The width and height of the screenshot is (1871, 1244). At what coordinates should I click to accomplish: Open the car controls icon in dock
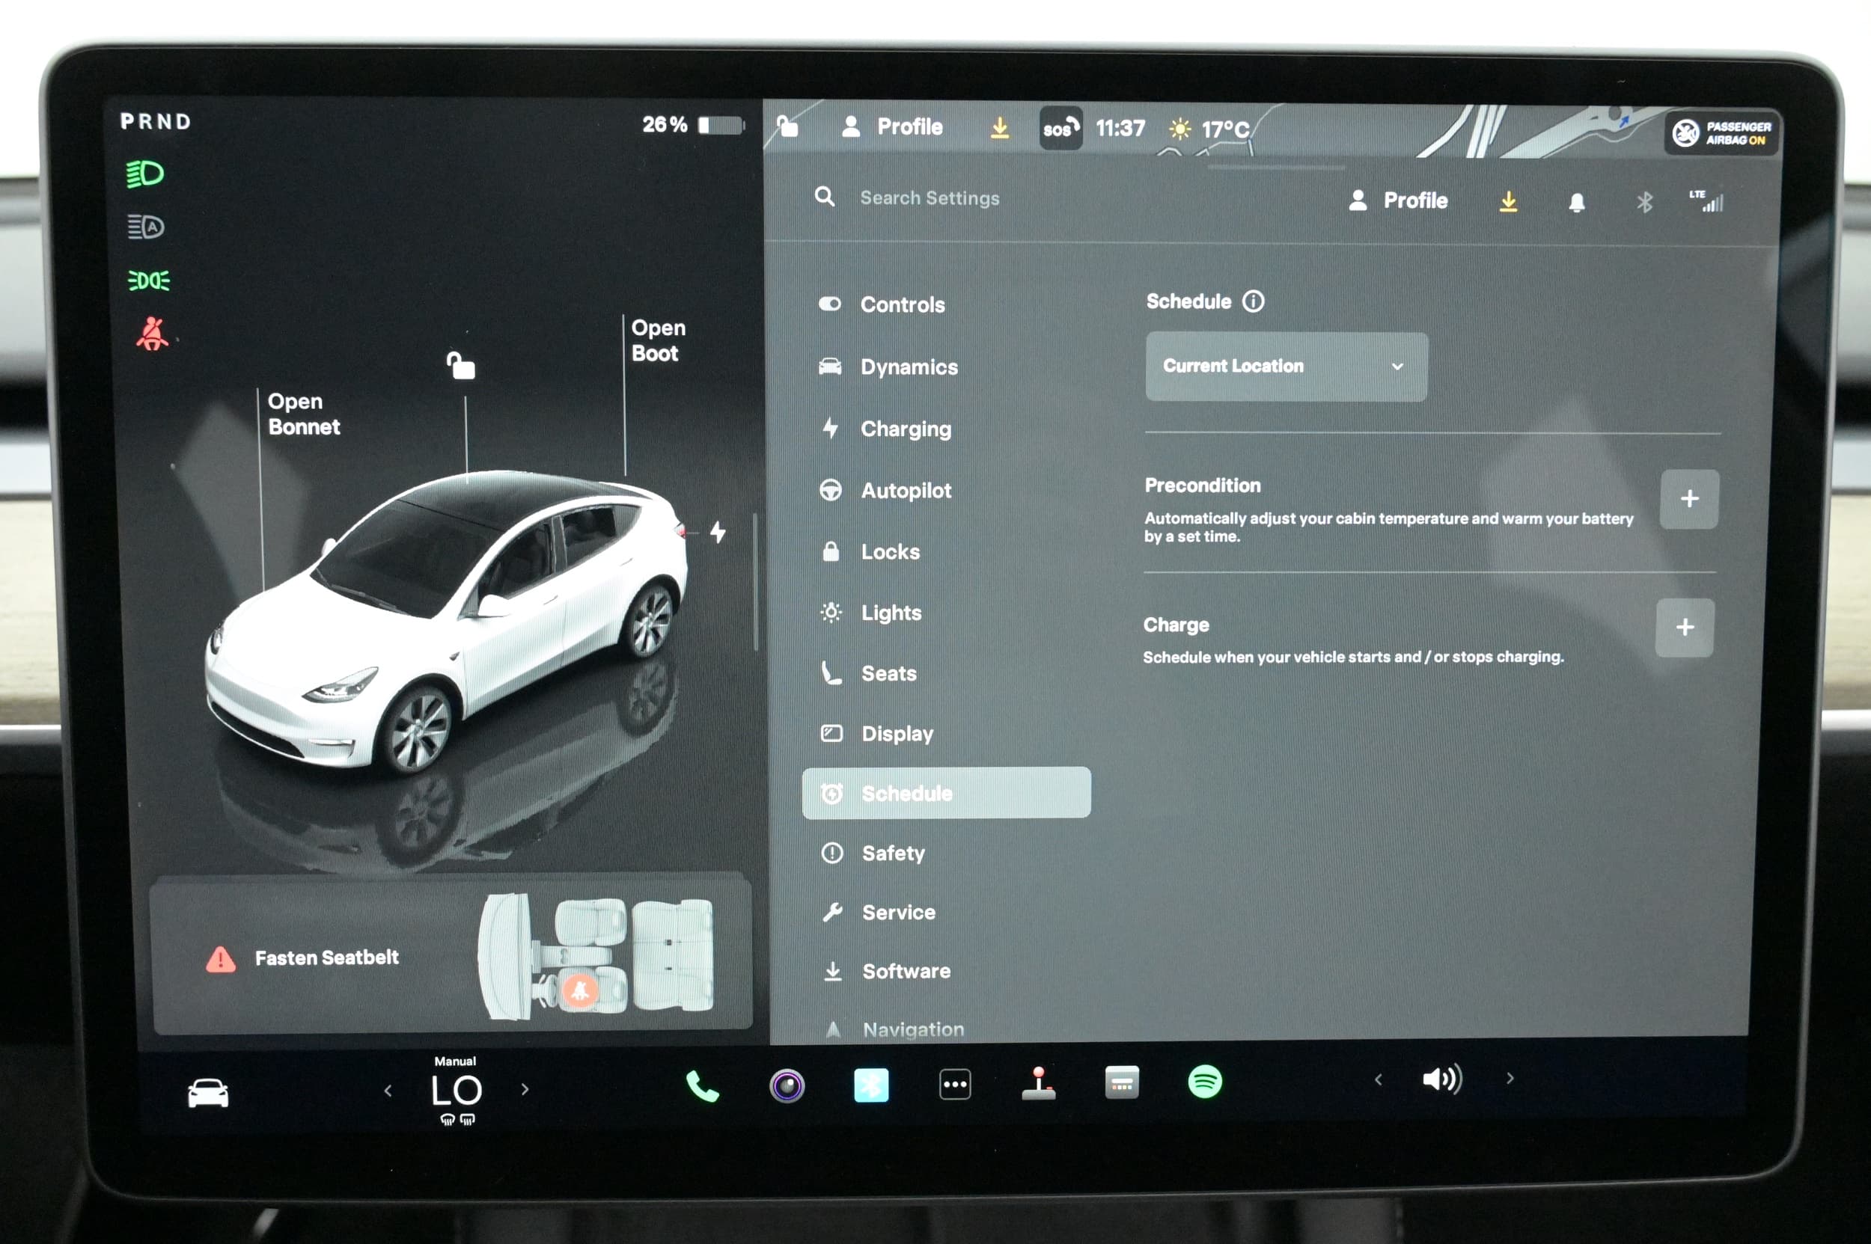point(208,1092)
